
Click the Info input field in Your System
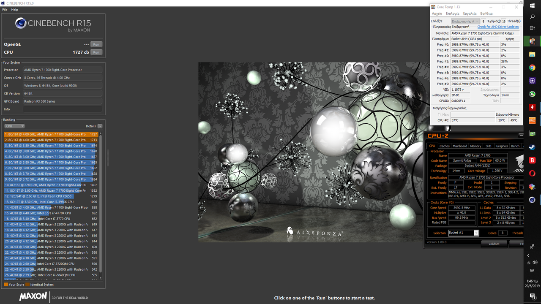(x=63, y=109)
